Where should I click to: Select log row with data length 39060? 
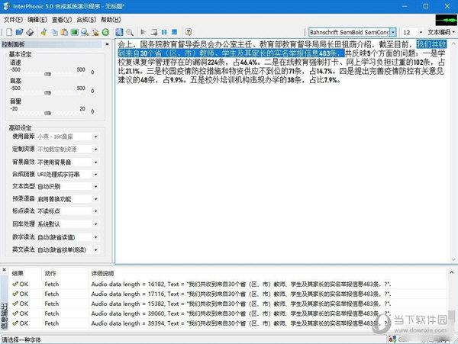click(227, 313)
